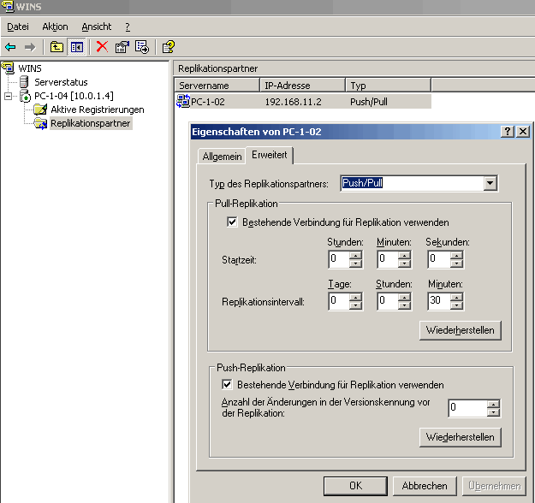Open the Aktion menu
This screenshot has width=535, height=503.
pos(55,27)
